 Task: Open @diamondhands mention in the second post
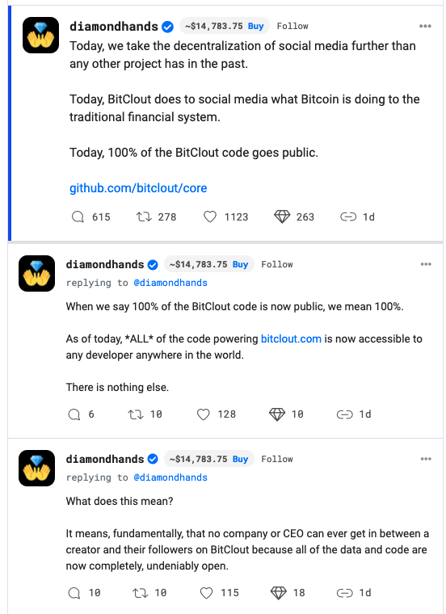[x=170, y=283]
